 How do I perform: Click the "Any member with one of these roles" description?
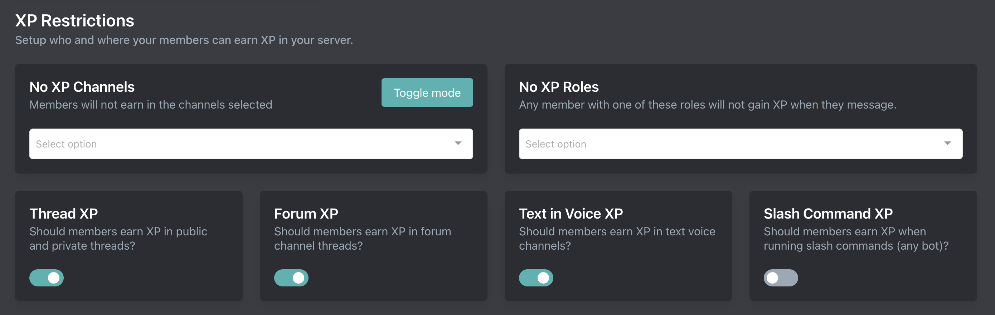[707, 105]
